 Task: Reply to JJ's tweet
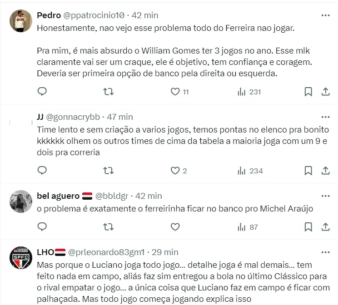click(42, 171)
